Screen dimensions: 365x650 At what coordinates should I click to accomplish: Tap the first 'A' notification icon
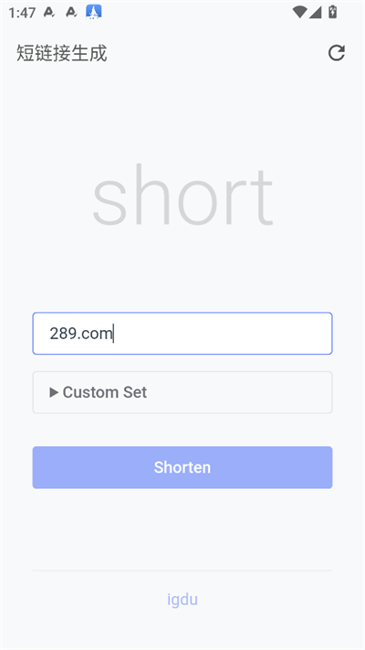coord(49,13)
